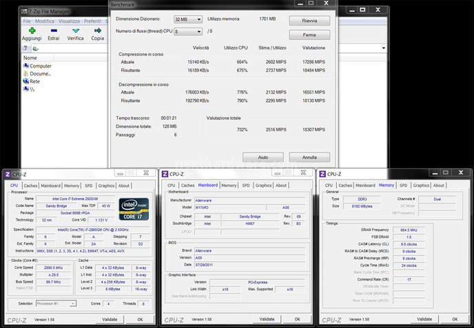This screenshot has height=328, width=474.
Task: Click OK in middle CPU-Z window
Action: click(x=298, y=319)
